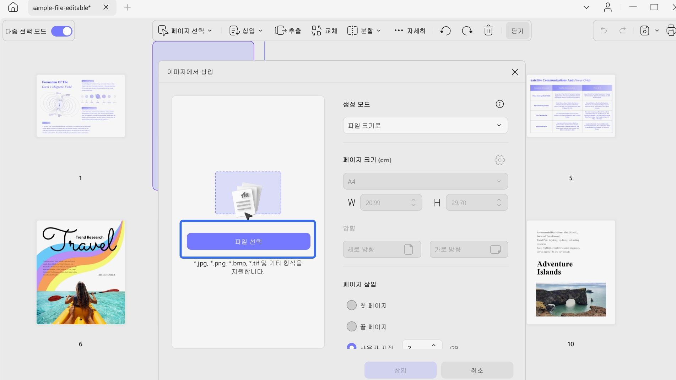The width and height of the screenshot is (676, 380).
Task: Open the user account icon
Action: tap(608, 7)
